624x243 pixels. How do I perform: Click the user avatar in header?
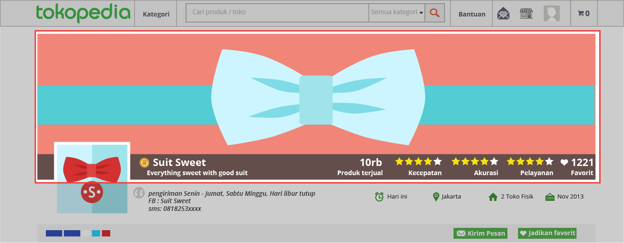[x=552, y=14]
